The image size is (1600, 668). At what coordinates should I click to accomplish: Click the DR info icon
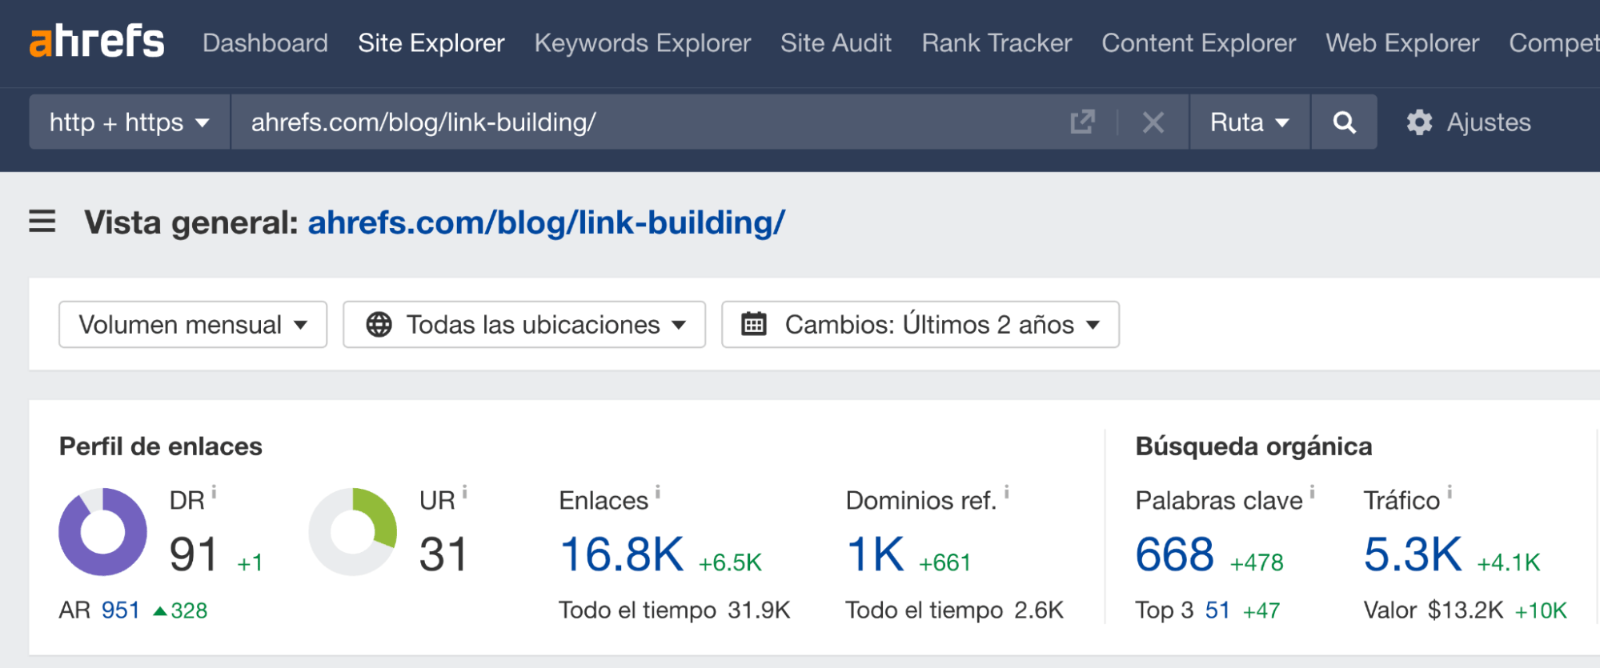tap(214, 491)
